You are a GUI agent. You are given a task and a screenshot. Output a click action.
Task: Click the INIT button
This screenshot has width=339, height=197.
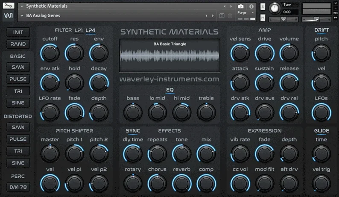[x=18, y=32]
